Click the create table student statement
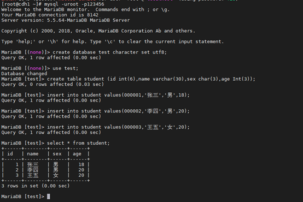Screen dimensions: 303x202 (151, 79)
